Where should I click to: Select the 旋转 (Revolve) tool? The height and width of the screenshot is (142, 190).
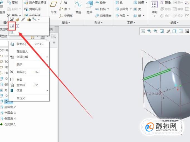click(x=101, y=3)
